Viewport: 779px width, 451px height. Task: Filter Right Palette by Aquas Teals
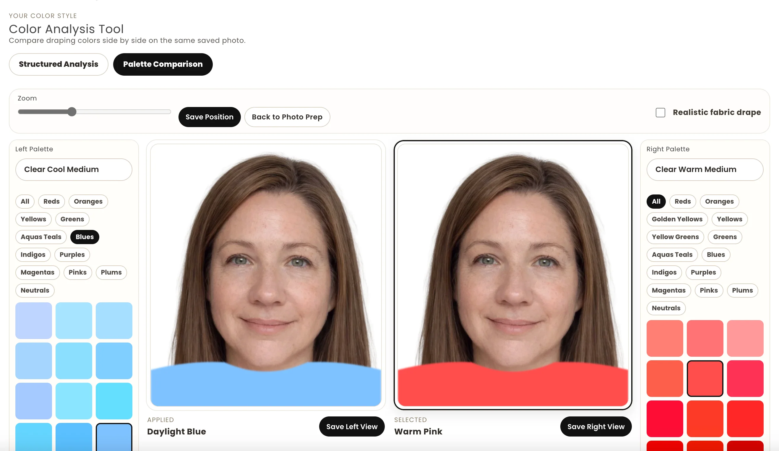click(x=672, y=255)
